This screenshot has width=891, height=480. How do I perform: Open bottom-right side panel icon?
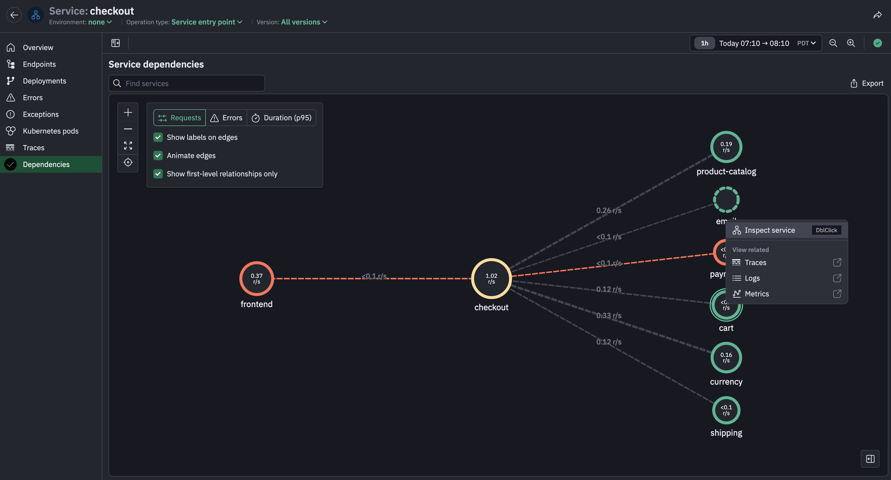870,459
